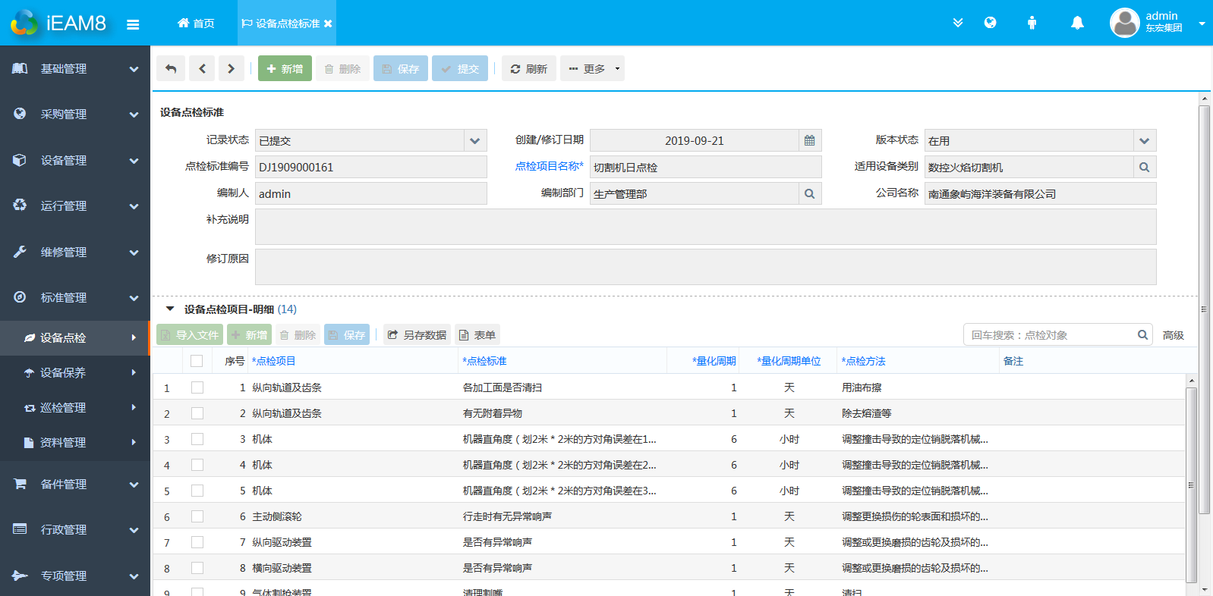Click the 刷新 refresh button
Viewport: 1213px width, 596px height.
529,69
